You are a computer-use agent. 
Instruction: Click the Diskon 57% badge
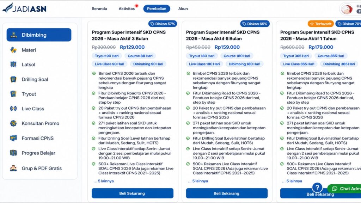click(x=163, y=24)
